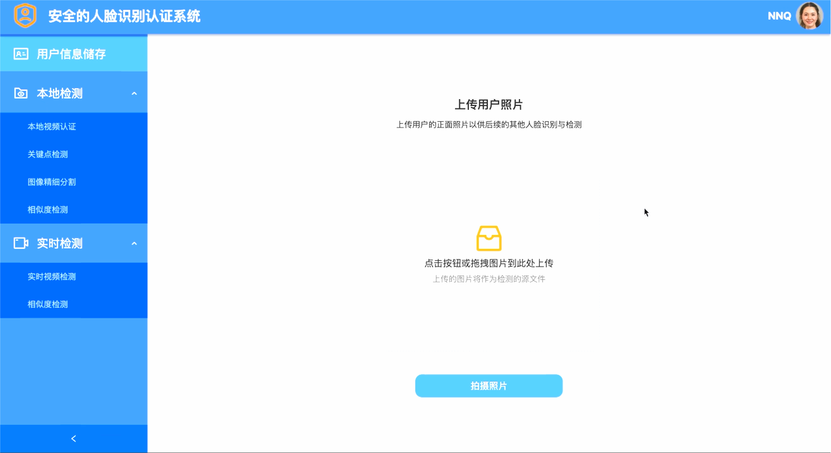Click the video camera icon beside 实时检测
The height and width of the screenshot is (453, 831).
21,243
